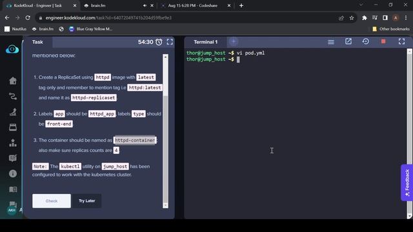Click the user avatar at sidebar bottom
This screenshot has width=413, height=232.
point(12,210)
